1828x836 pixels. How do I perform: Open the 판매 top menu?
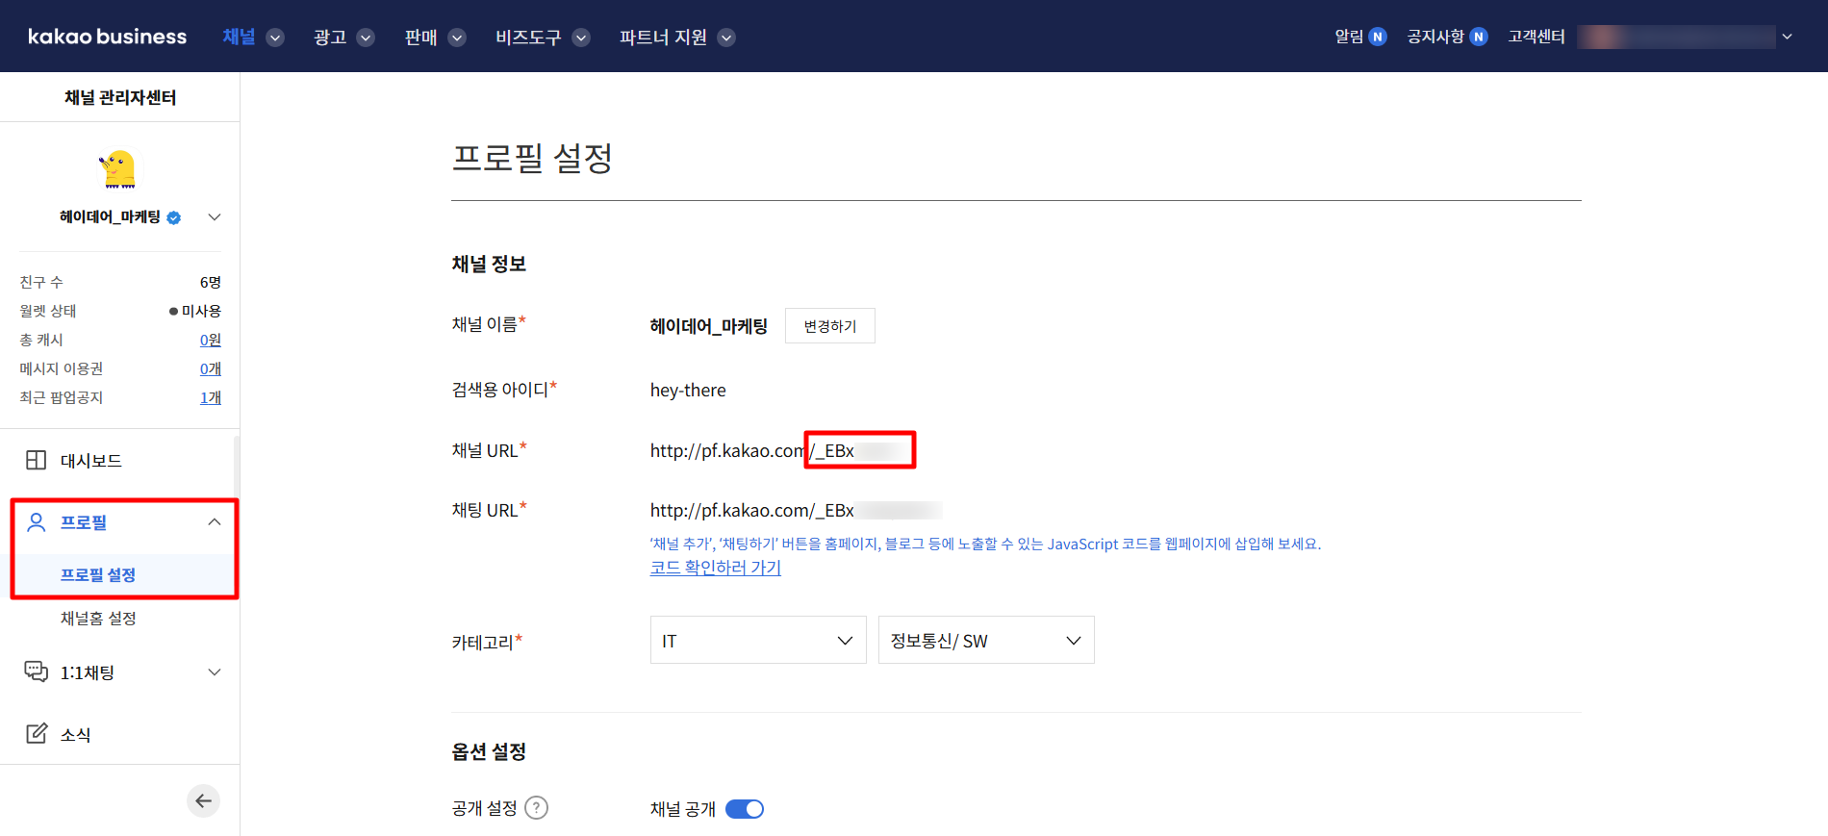point(420,38)
